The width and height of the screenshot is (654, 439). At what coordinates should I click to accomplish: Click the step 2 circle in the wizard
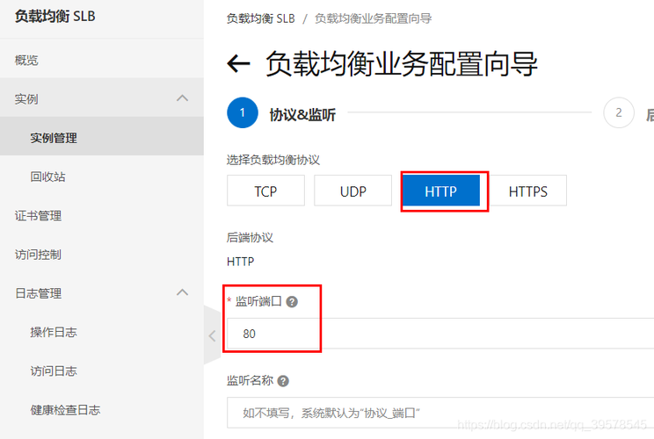(x=619, y=112)
